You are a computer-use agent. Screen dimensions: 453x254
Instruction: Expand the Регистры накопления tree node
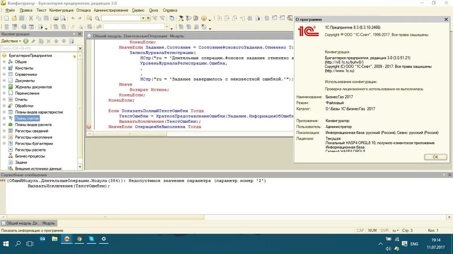click(4, 137)
